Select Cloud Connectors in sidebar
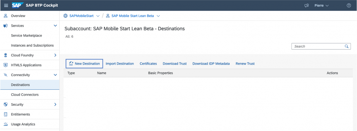This screenshot has width=357, height=131. (25, 95)
